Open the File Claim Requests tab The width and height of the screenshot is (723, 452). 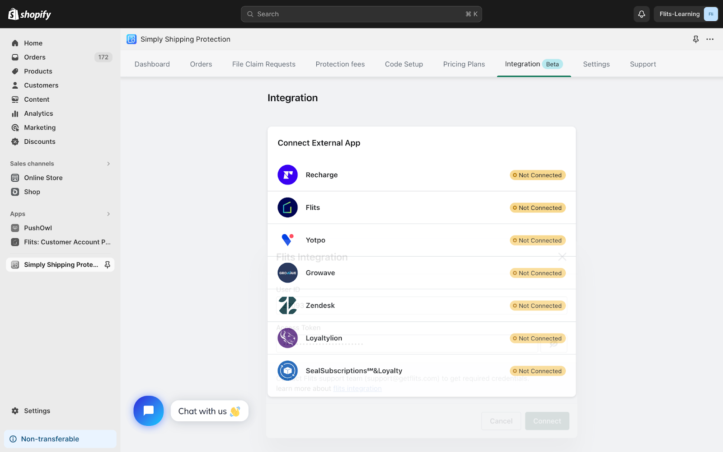click(x=264, y=64)
